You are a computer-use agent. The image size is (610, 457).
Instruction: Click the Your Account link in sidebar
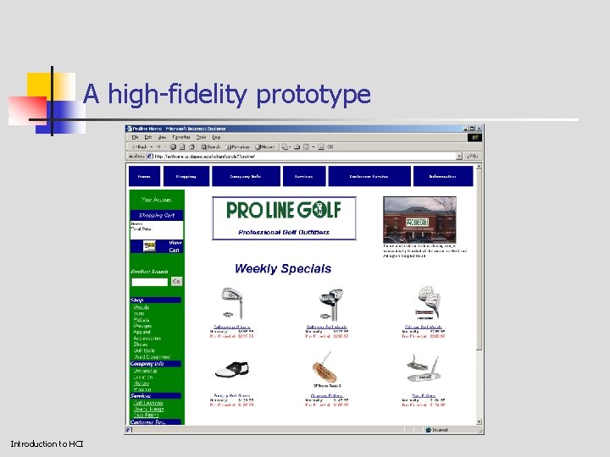tap(157, 200)
